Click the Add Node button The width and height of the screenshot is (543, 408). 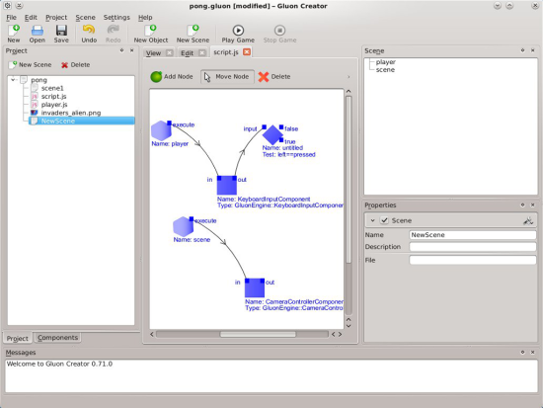[172, 77]
